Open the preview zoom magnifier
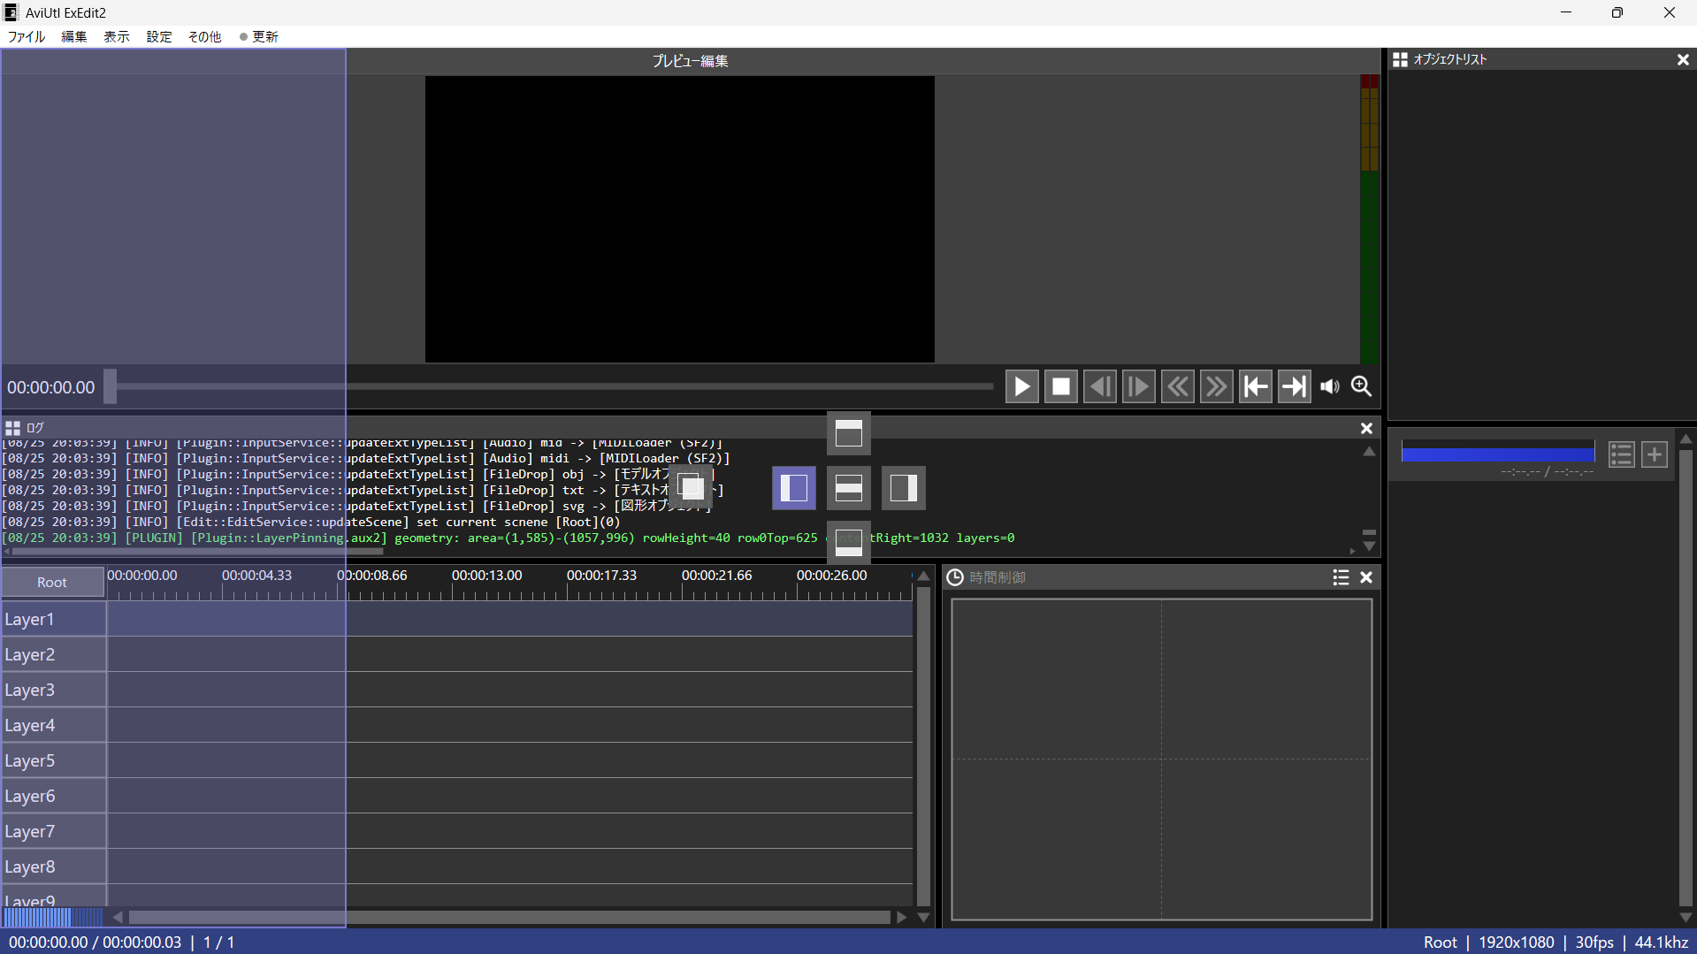Viewport: 1697px width, 954px height. coord(1362,386)
